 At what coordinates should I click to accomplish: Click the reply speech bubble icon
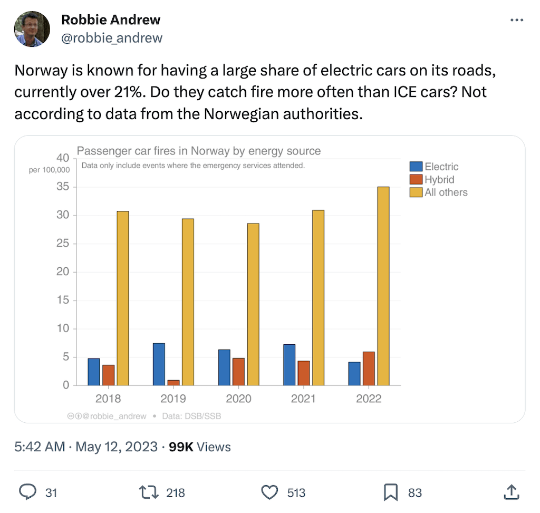pyautogui.click(x=27, y=492)
